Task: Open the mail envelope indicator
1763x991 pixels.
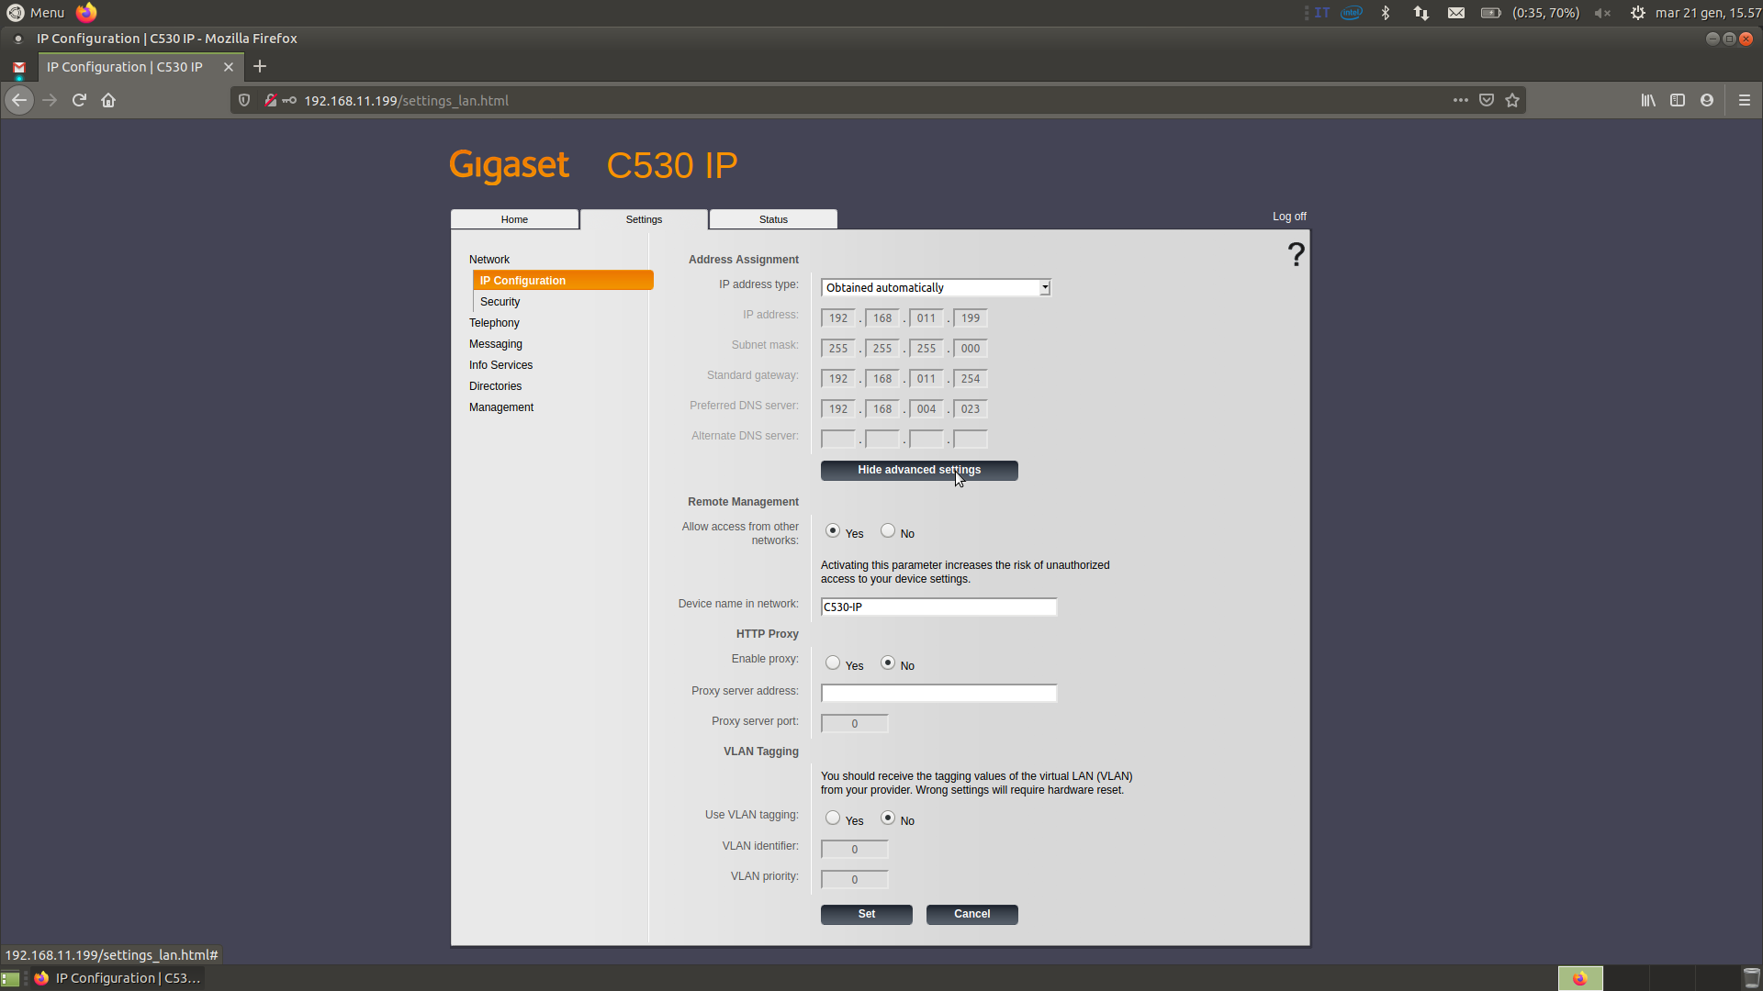Action: coord(1456,12)
